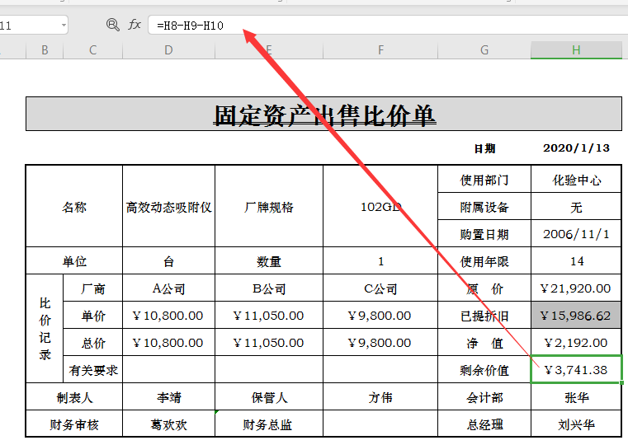
Task: Select column F header
Action: pyautogui.click(x=380, y=50)
